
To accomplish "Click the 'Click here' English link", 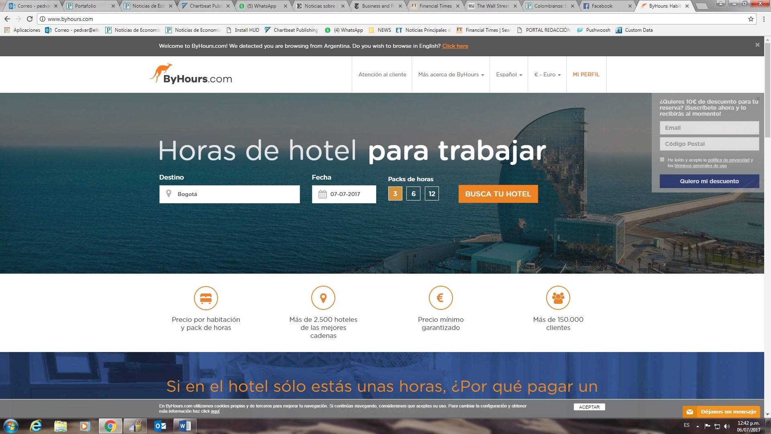I will [455, 46].
